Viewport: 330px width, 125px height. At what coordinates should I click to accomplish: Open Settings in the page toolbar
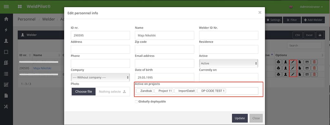pos(274,20)
